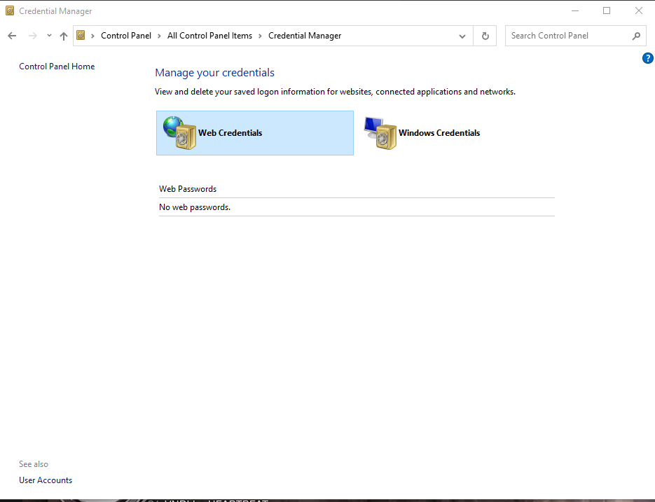655x502 pixels.
Task: Expand chevron after Control Panel breadcrumb
Action: [x=159, y=36]
